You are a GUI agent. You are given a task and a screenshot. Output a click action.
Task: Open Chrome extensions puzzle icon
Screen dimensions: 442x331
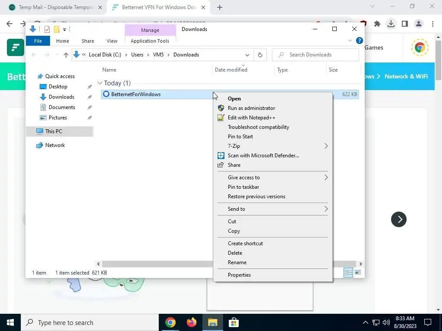[377, 24]
